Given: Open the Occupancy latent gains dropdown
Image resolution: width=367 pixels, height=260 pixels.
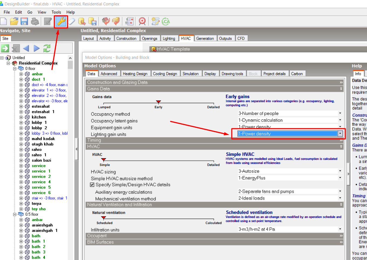Looking at the screenshot, I should tap(340, 120).
